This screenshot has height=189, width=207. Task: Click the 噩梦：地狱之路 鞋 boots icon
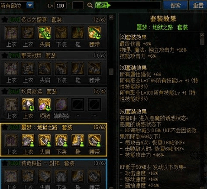click(78, 140)
